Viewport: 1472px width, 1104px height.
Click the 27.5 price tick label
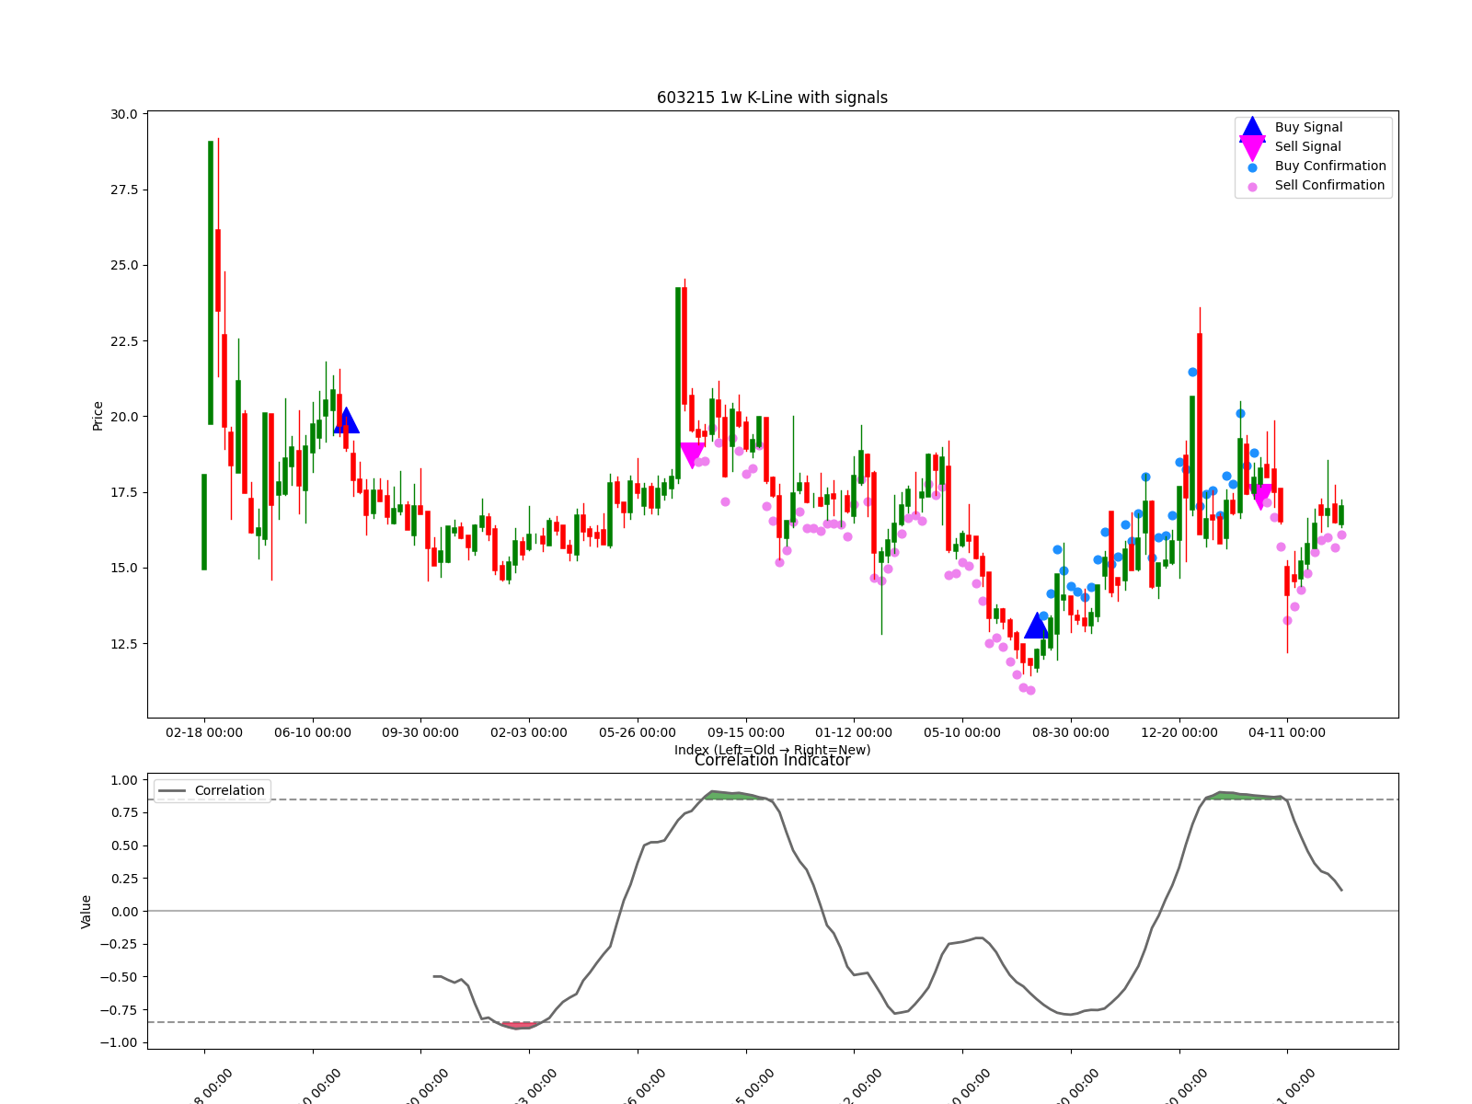[x=124, y=190]
